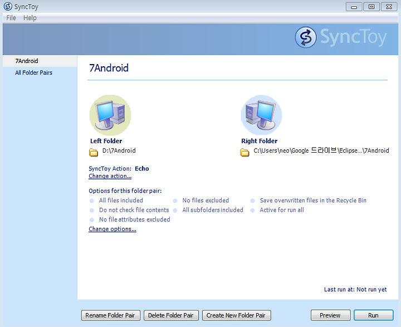Click the 'No file attributes excluded' text
The image size is (401, 327).
click(x=135, y=219)
